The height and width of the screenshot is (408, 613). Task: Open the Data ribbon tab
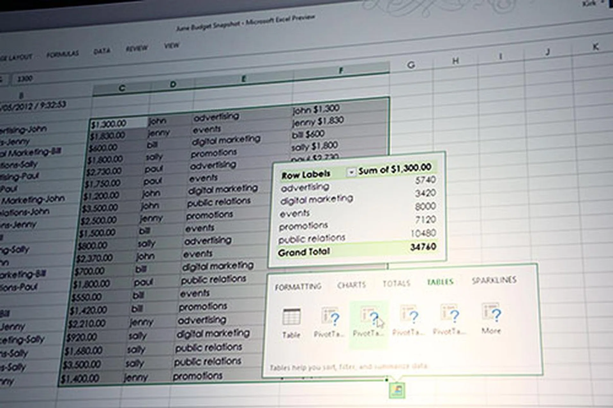coord(102,51)
